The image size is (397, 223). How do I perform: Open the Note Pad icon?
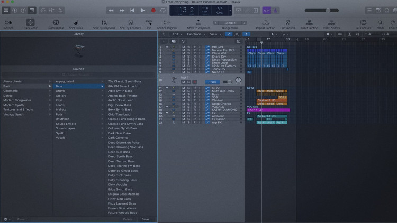coord(378,11)
